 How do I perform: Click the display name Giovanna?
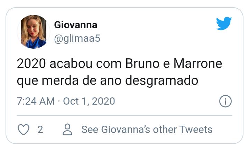coord(76,25)
